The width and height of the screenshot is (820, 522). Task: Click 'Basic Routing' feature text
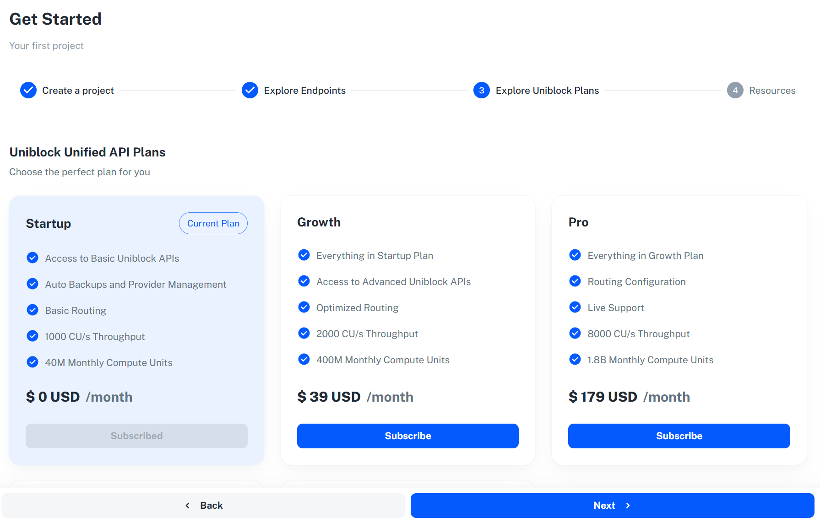(76, 311)
